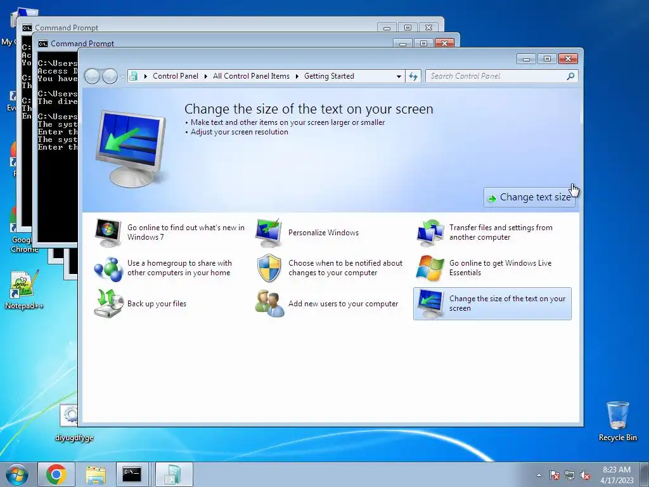Expand arrow before Control Panel breadcrumb
Viewport: 649px width, 487px height.
(x=145, y=76)
